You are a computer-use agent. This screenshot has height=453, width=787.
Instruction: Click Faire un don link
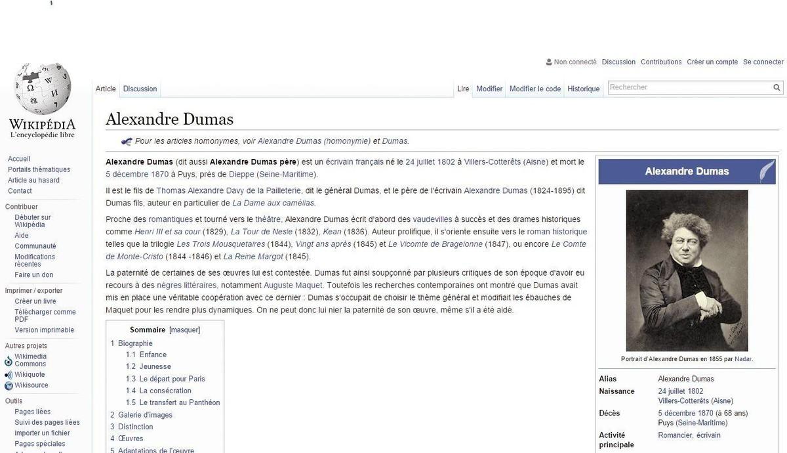coord(34,275)
